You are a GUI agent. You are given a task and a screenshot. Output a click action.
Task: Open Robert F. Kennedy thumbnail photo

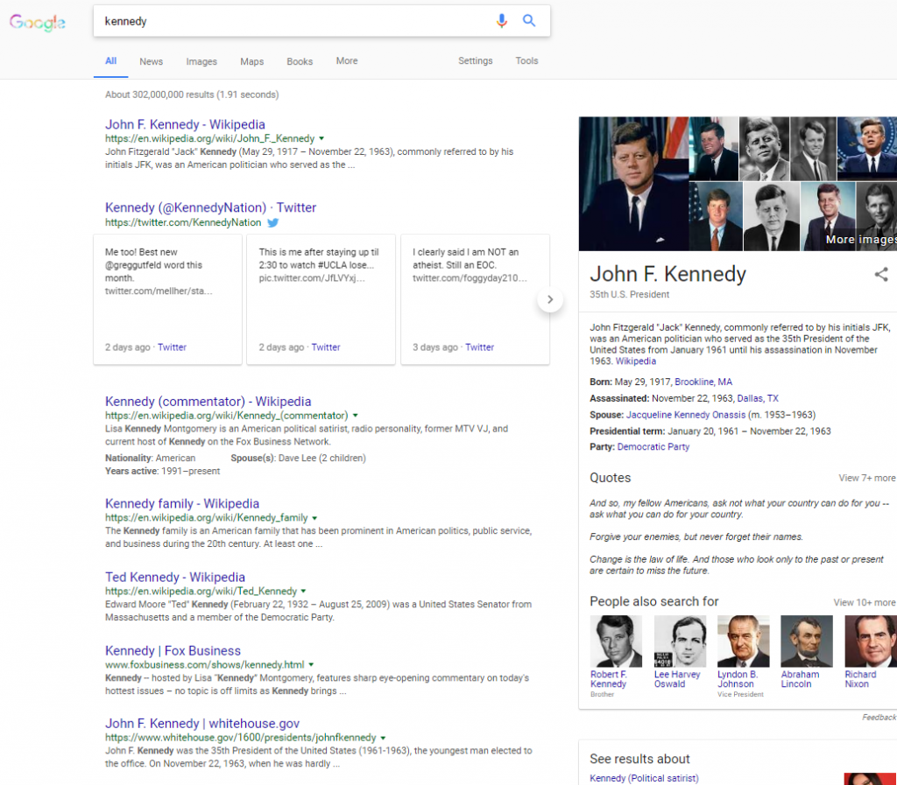coord(616,641)
